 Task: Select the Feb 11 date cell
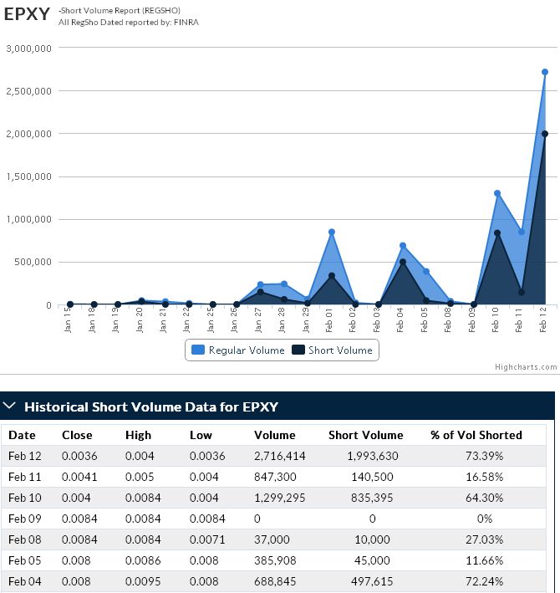[25, 477]
